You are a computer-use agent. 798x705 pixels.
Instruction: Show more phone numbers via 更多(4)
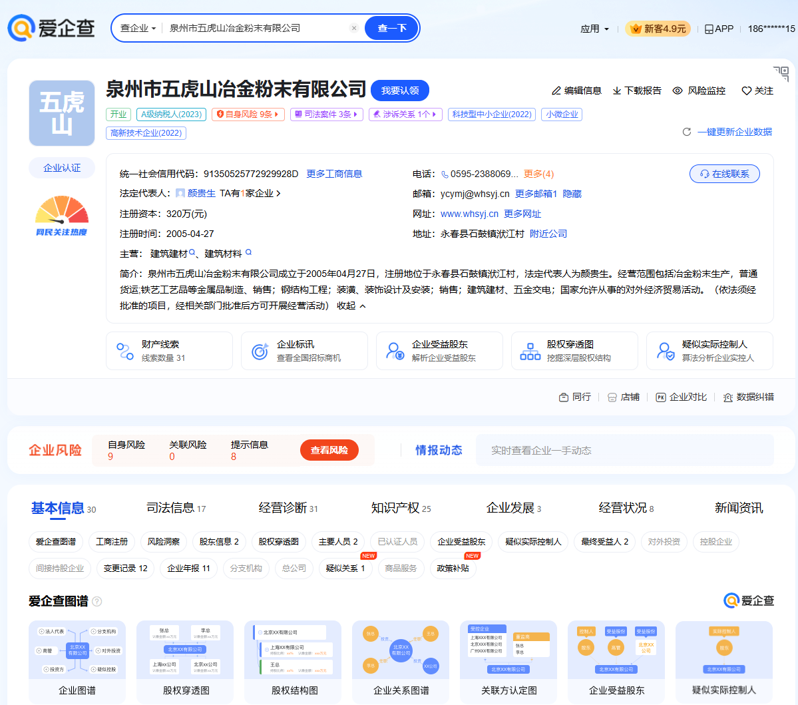pyautogui.click(x=538, y=174)
